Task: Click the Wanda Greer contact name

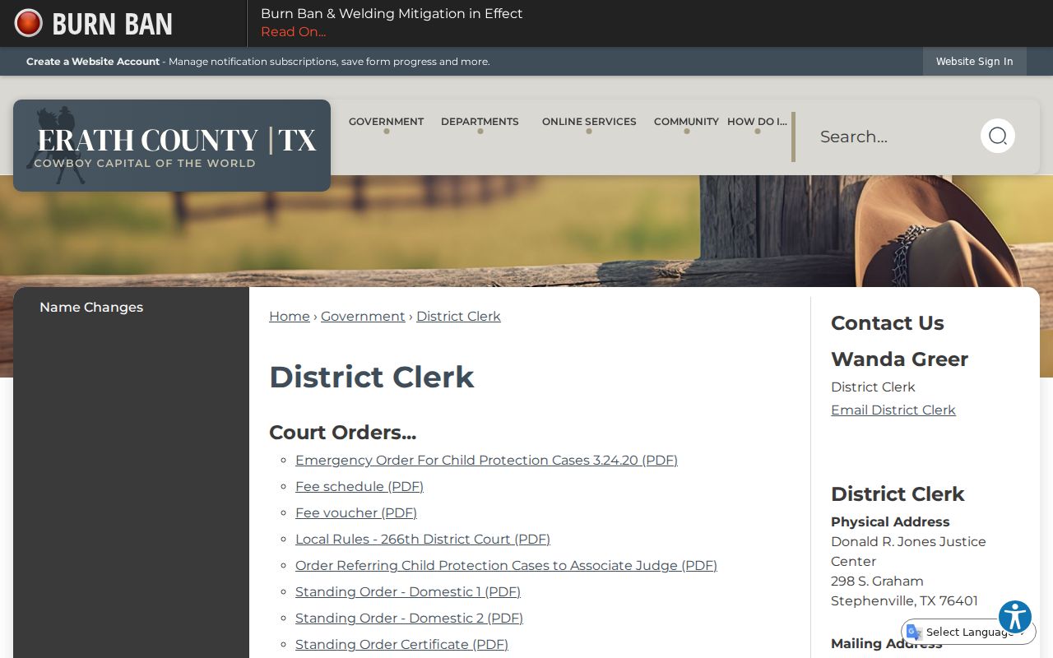Action: [899, 359]
